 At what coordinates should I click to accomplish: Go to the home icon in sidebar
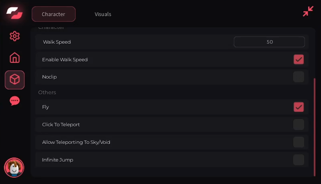[14, 58]
